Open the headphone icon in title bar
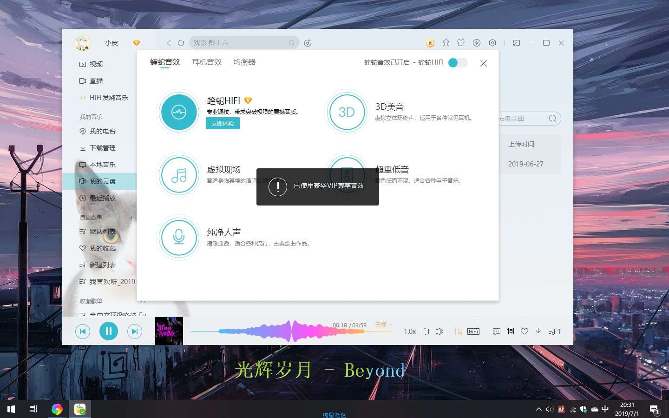 (x=446, y=43)
